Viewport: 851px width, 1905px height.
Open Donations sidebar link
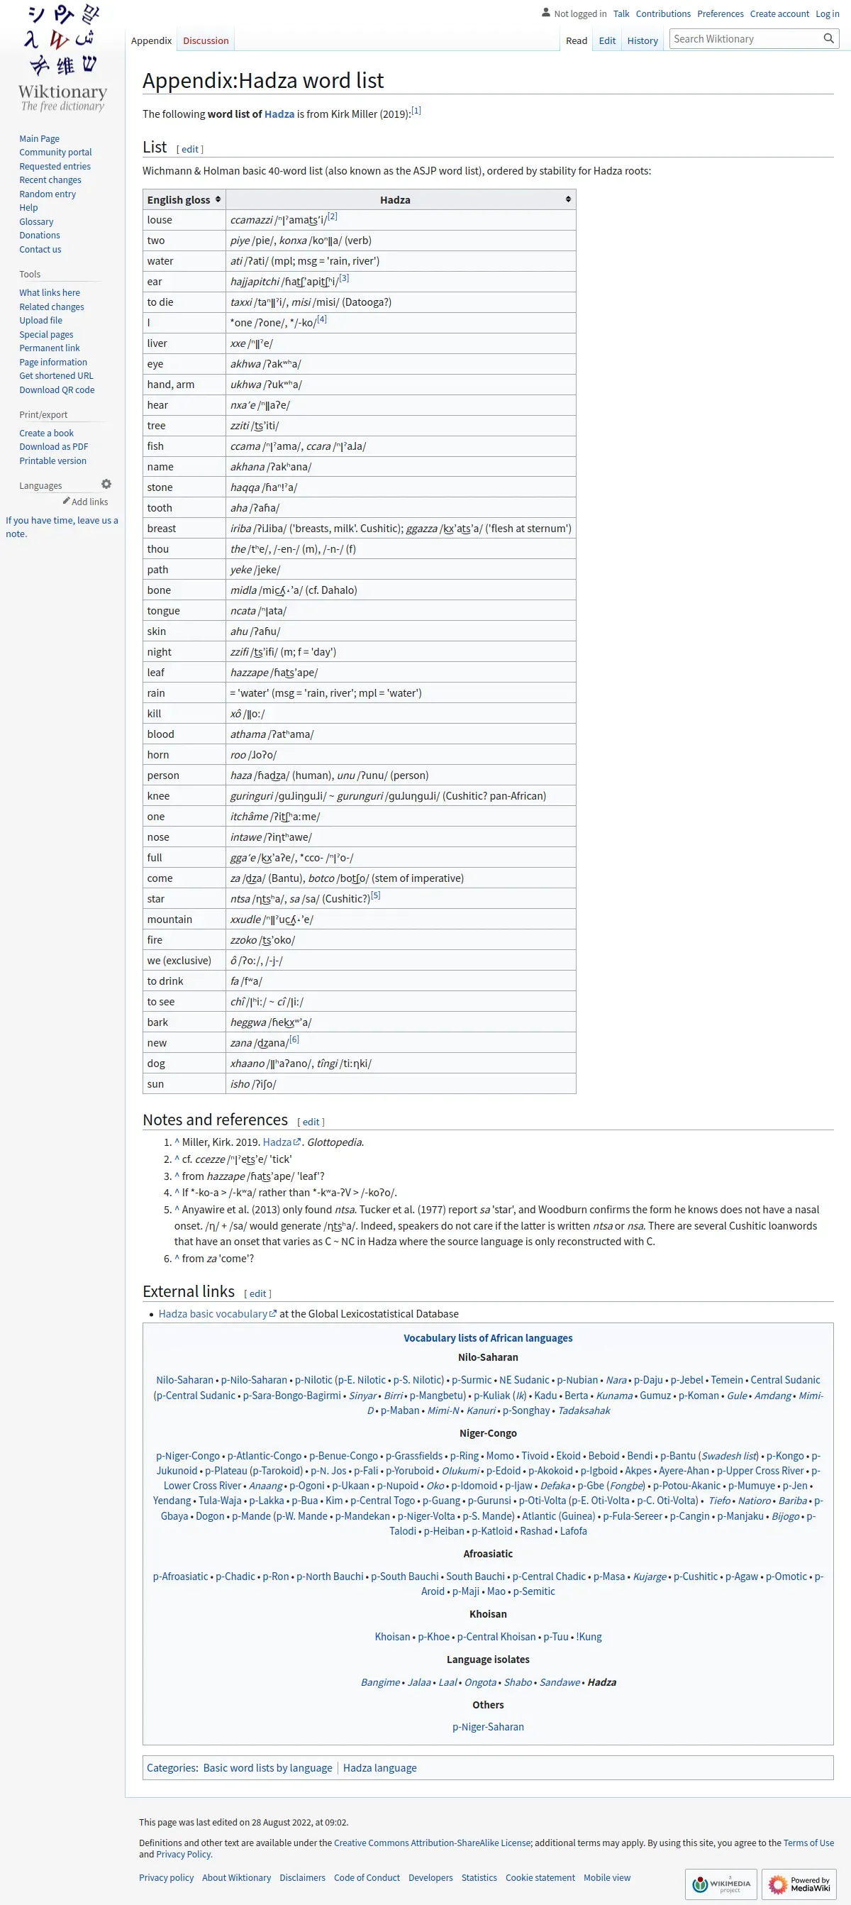[39, 236]
